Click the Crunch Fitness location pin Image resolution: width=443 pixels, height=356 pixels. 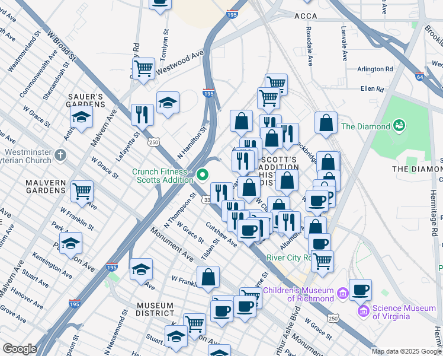coord(203,176)
